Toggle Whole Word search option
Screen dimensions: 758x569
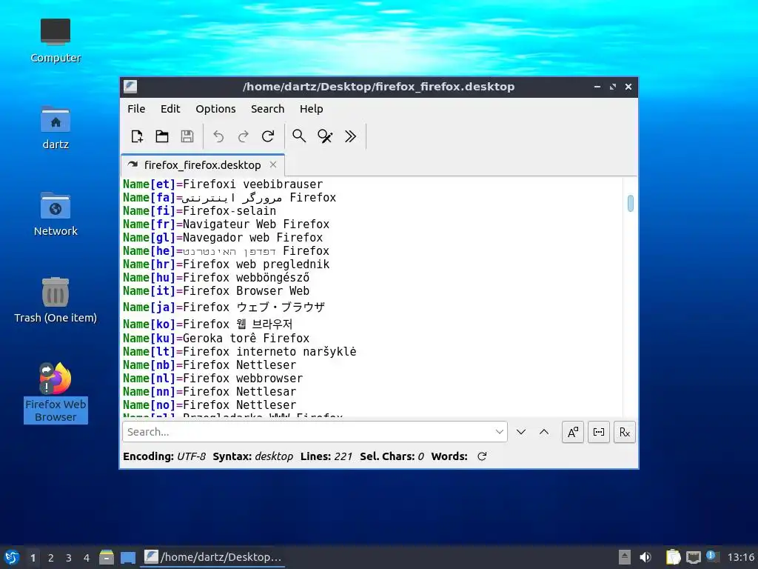pyautogui.click(x=598, y=432)
